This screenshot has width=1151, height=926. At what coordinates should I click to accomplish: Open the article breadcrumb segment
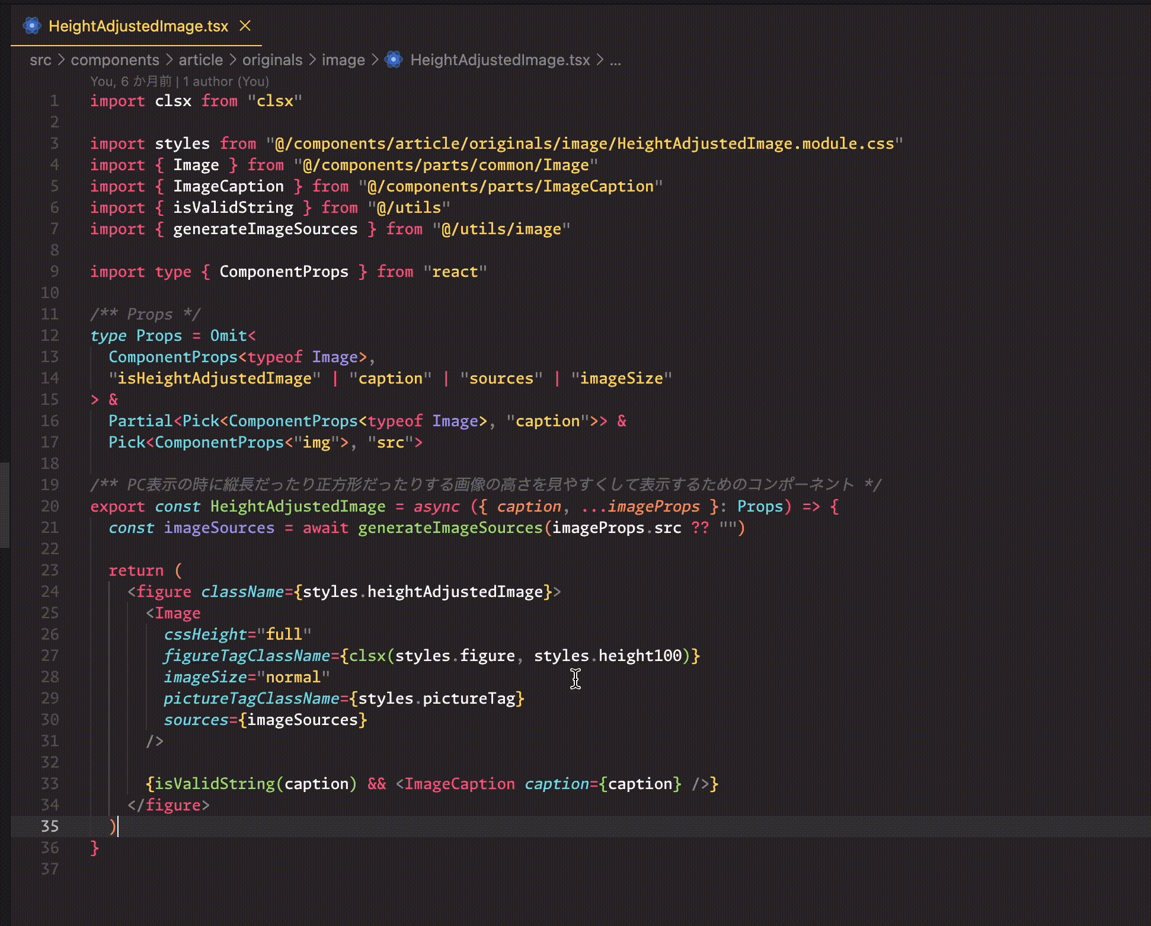click(x=200, y=60)
